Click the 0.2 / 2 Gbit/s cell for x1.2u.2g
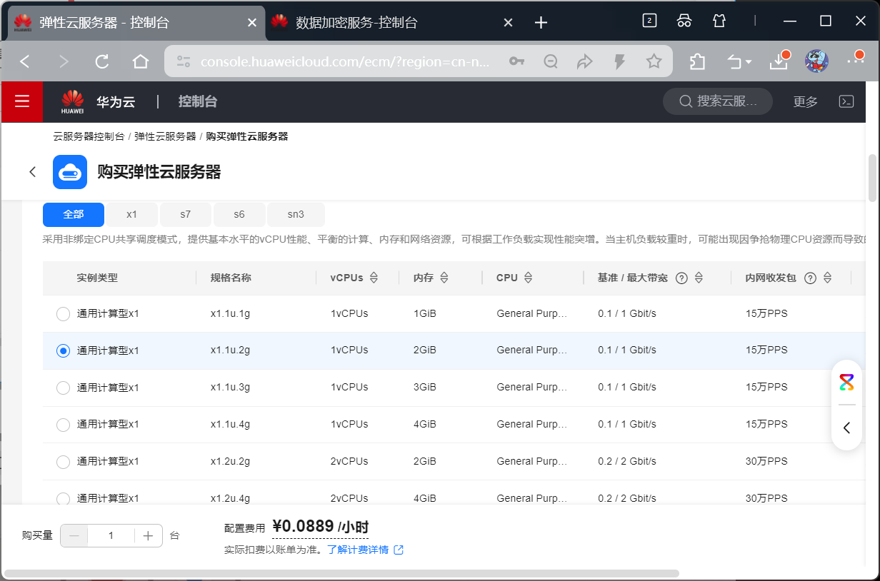This screenshot has width=880, height=581. tap(627, 461)
